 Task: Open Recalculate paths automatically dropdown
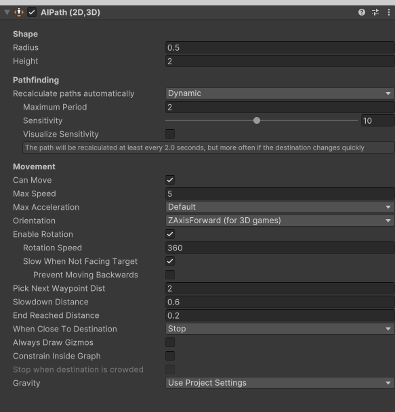(280, 93)
